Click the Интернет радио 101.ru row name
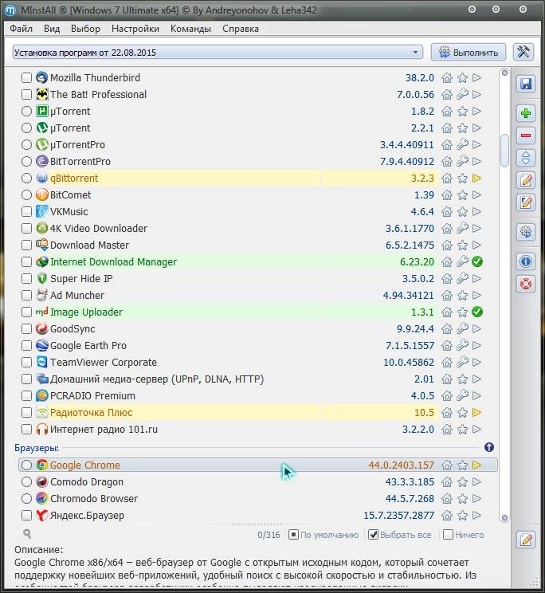 point(104,430)
